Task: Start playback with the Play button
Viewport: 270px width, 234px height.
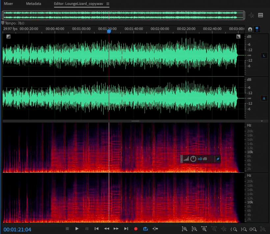Action: pos(77,229)
